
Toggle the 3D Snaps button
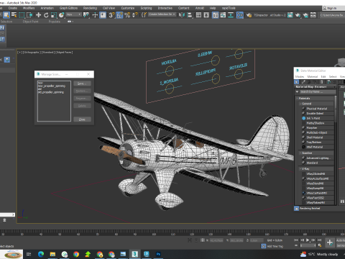point(111,15)
